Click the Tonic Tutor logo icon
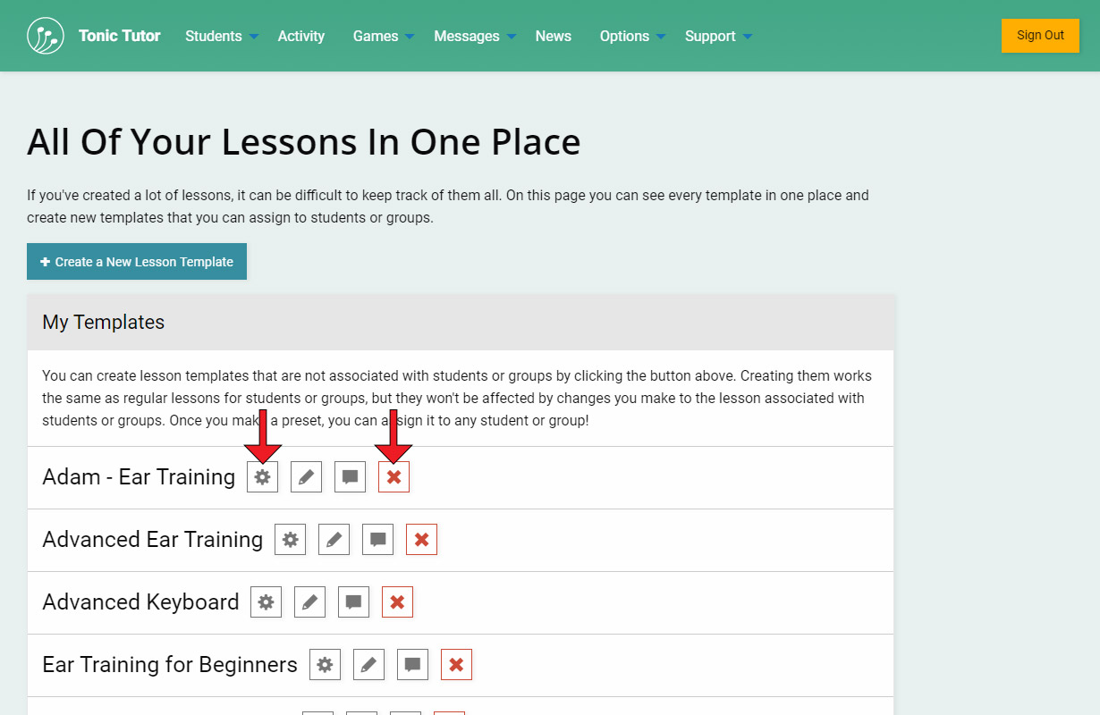Viewport: 1100px width, 715px height. click(x=46, y=36)
